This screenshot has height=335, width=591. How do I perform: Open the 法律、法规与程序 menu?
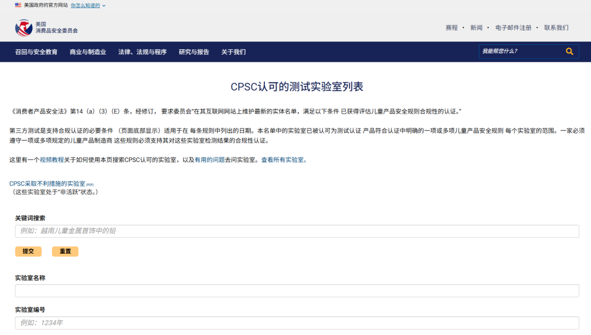[x=142, y=52]
